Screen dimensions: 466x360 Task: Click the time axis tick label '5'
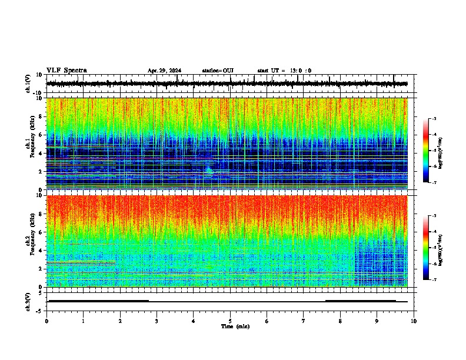(230, 321)
